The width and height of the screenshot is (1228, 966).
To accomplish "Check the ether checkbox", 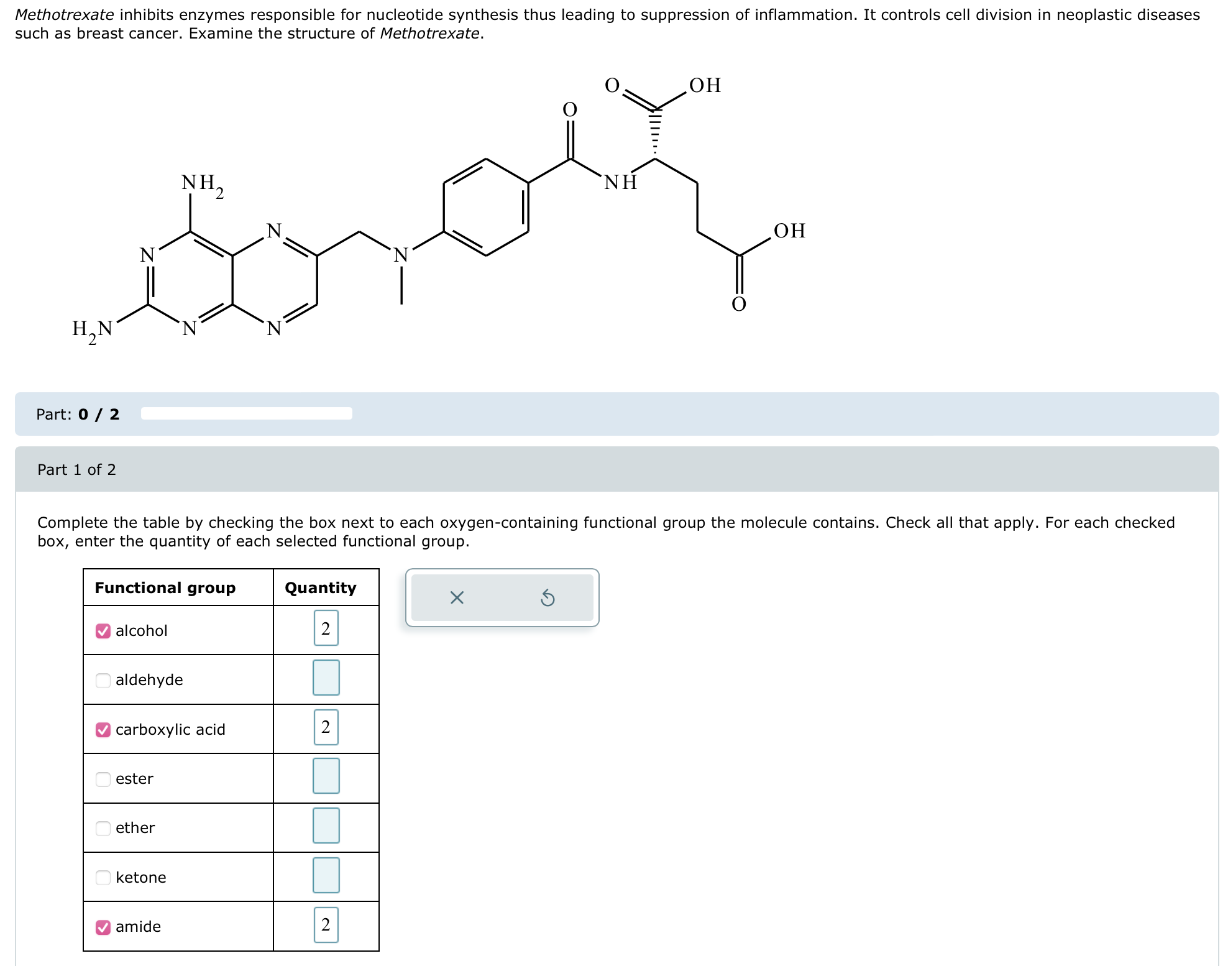I will click(103, 828).
